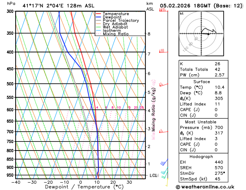Select the blue Dewpoint line sample in legend

(99, 17)
